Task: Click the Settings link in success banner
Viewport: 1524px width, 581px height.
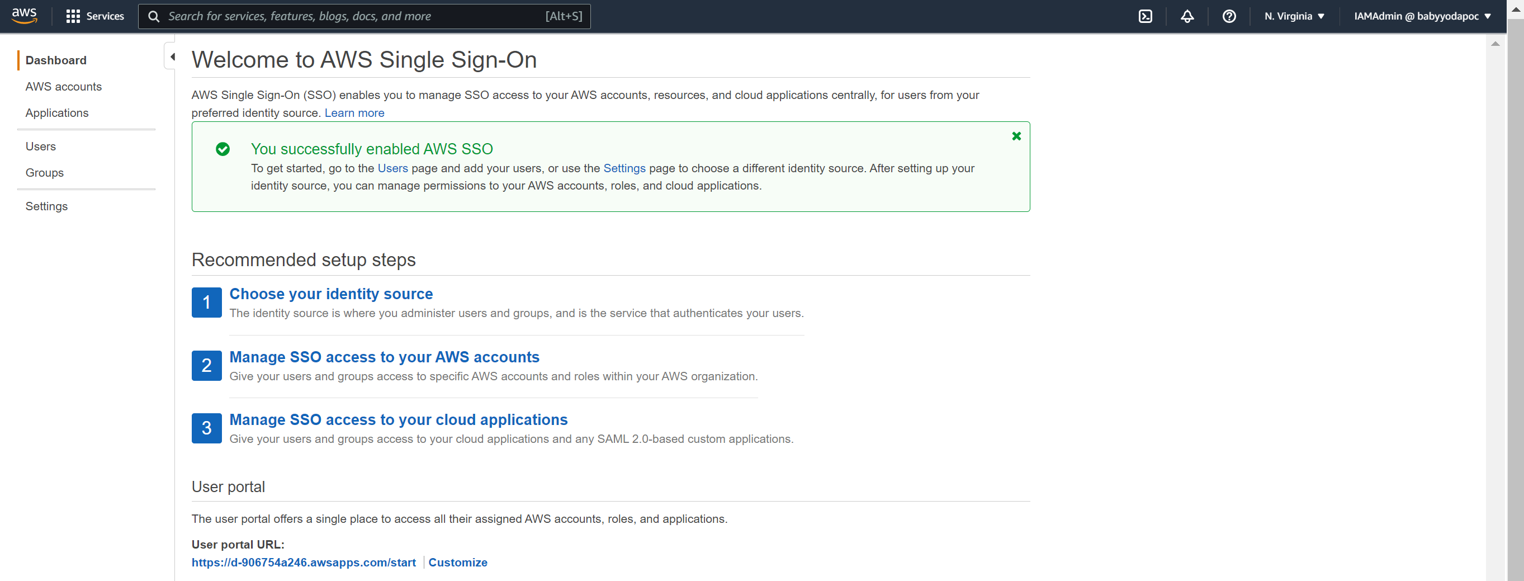Action: click(x=624, y=168)
